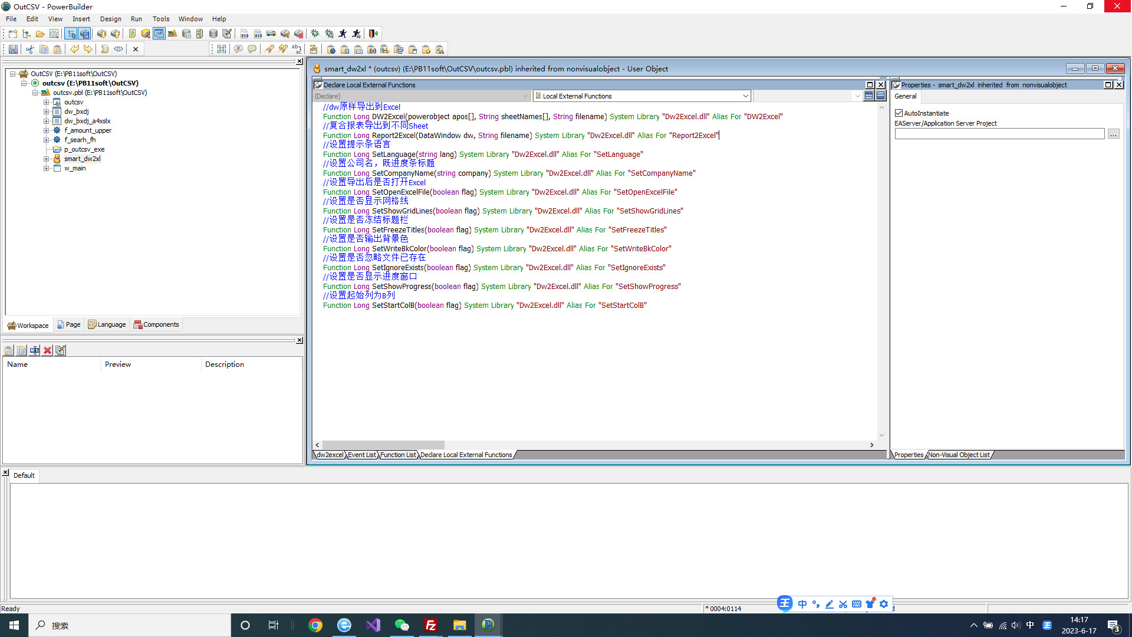Click the Open folder toolbar icon
Viewport: 1132px width, 637px height.
pos(40,34)
